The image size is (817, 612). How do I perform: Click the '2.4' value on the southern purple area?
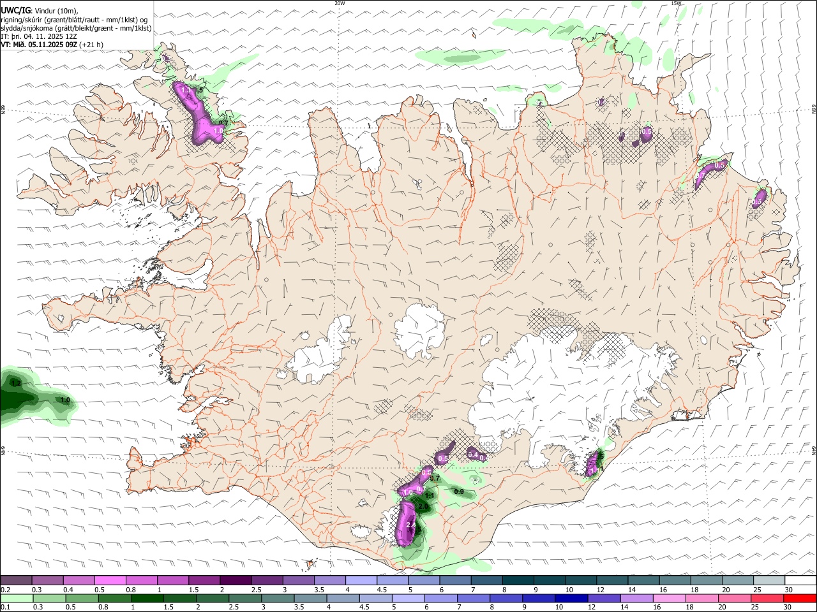(x=410, y=525)
